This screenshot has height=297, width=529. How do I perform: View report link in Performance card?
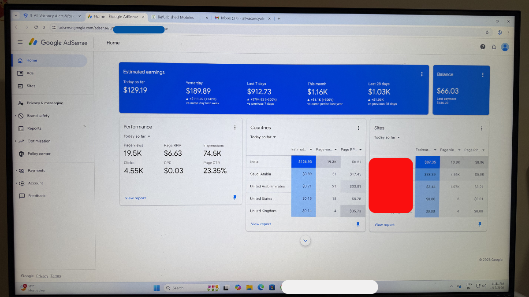click(x=135, y=198)
